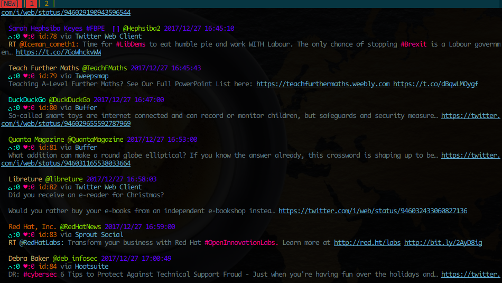Select the @QuantaMagazine handle
Viewport: 502px width, 283px height.
(x=95, y=140)
